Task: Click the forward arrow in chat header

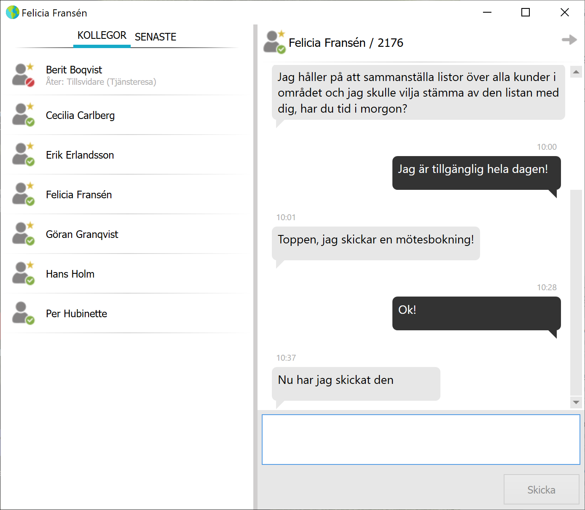Action: pyautogui.click(x=569, y=40)
